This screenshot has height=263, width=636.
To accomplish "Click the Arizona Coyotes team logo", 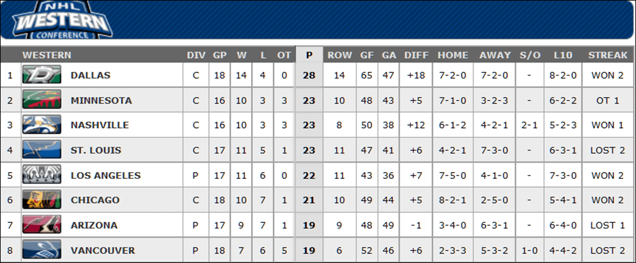I will tap(42, 225).
